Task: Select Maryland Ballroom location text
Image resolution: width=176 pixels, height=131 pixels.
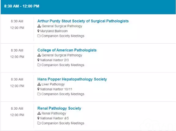Action: coord(54,31)
